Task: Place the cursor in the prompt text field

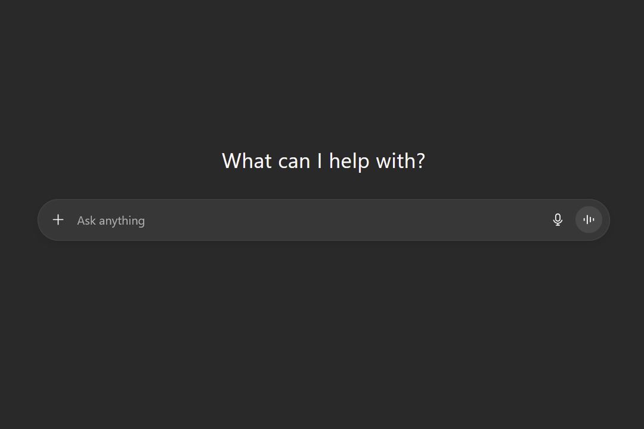Action: click(x=298, y=220)
